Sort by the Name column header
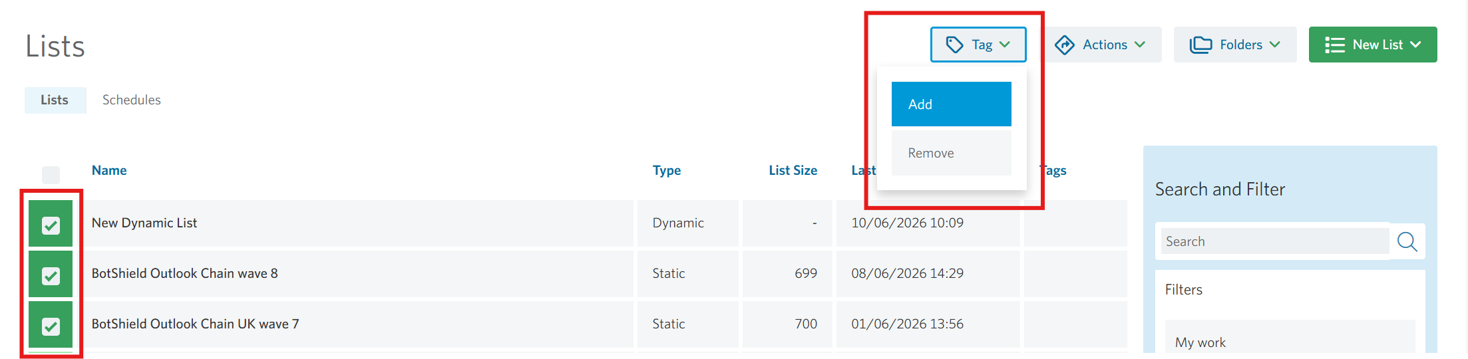Screen dimensions: 1468x359 109,170
